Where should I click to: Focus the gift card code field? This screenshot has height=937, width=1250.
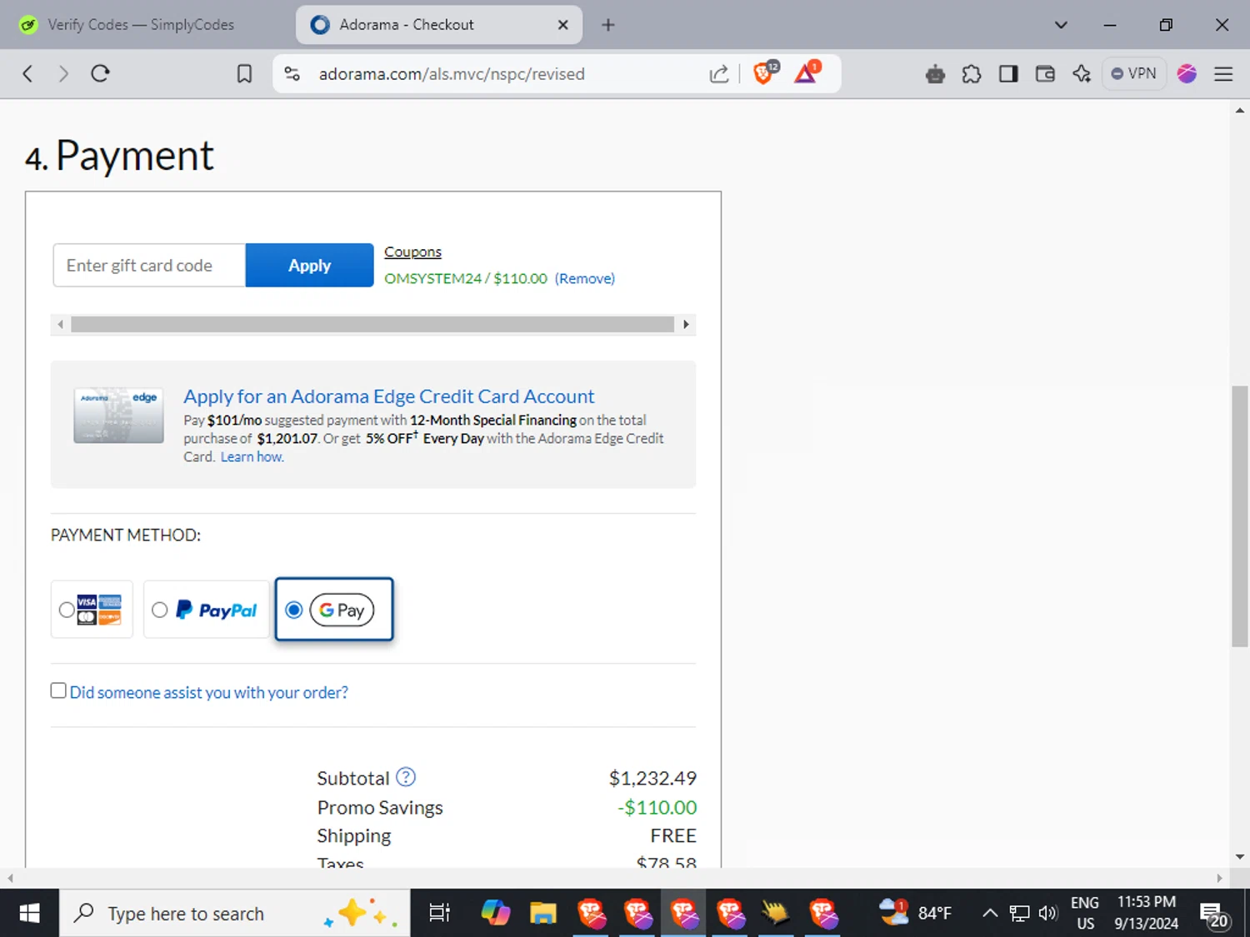coord(149,265)
